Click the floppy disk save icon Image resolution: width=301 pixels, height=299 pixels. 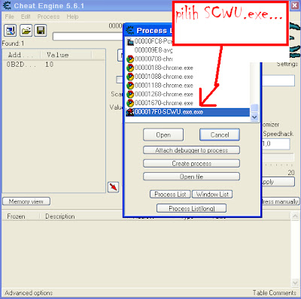tap(41, 31)
